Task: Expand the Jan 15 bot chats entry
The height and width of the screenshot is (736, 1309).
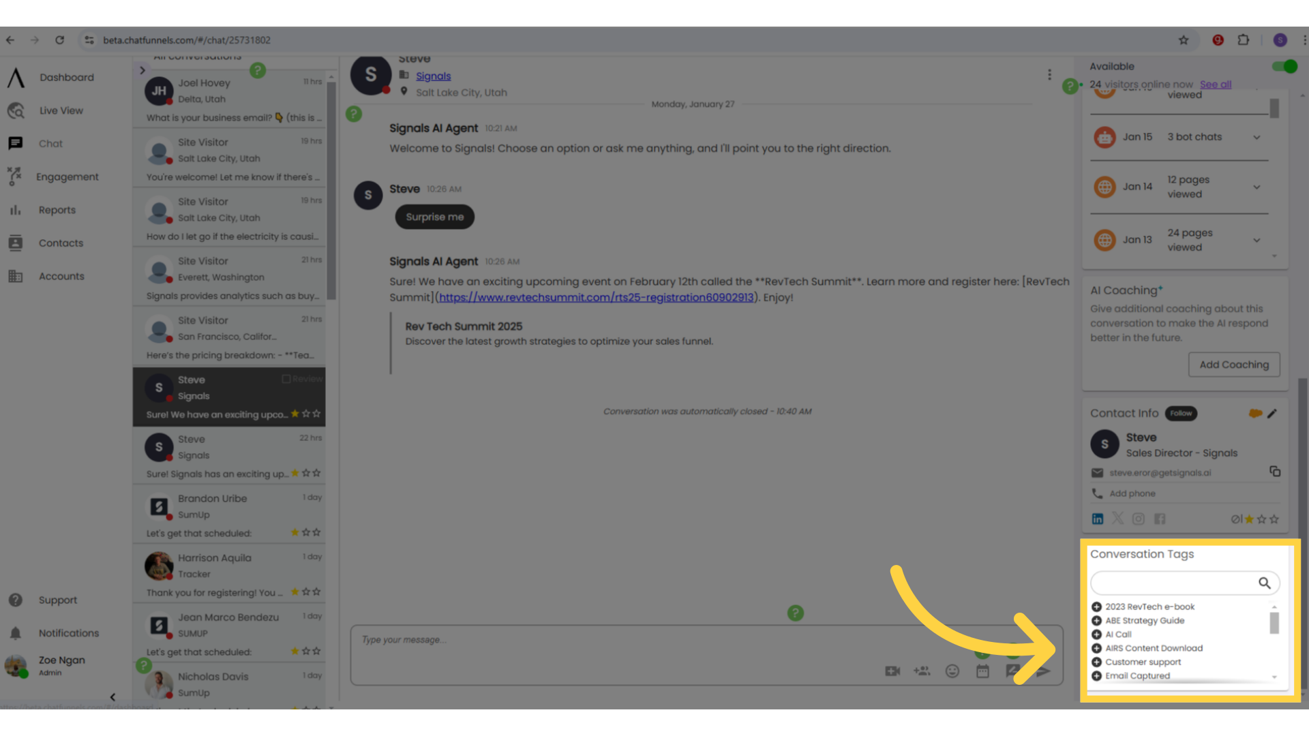Action: coord(1257,138)
